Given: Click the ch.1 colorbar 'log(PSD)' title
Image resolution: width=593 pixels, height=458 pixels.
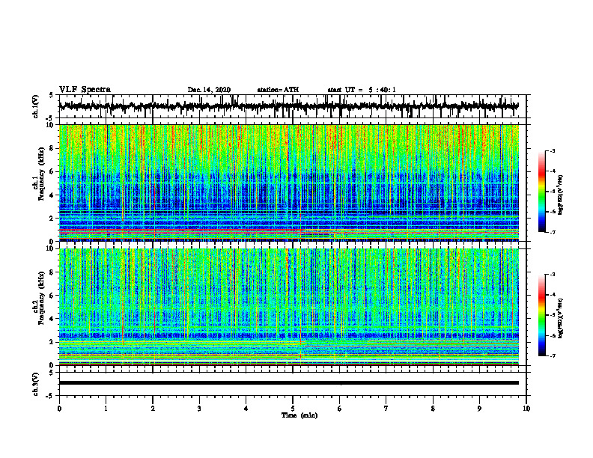Looking at the screenshot, I should pos(561,195).
